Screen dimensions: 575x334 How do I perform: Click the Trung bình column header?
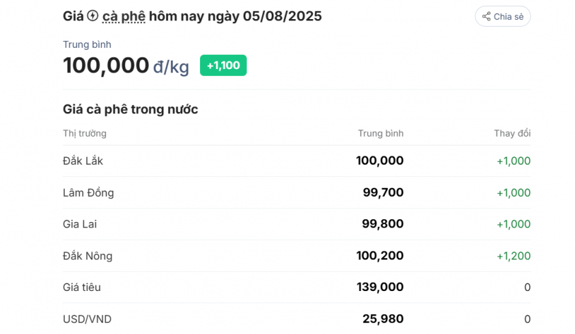[x=380, y=133]
